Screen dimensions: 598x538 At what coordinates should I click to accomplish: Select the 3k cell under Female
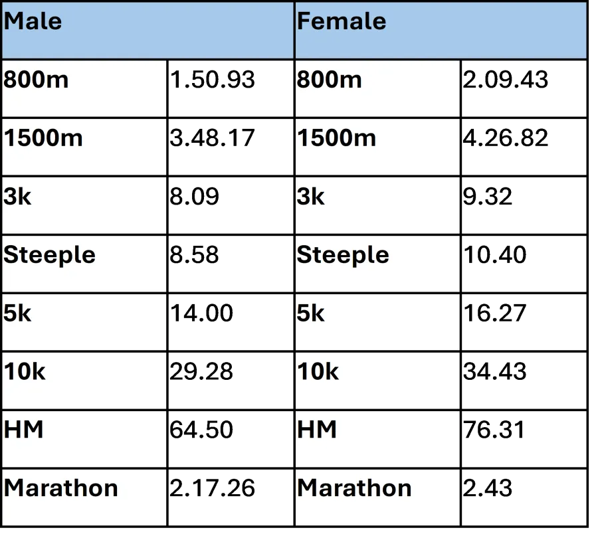(x=377, y=205)
